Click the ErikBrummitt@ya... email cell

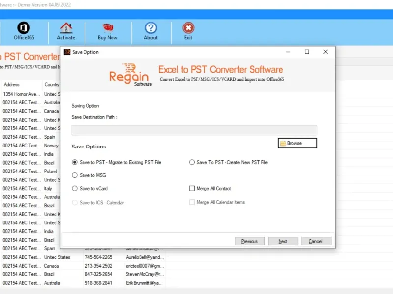pyautogui.click(x=144, y=283)
